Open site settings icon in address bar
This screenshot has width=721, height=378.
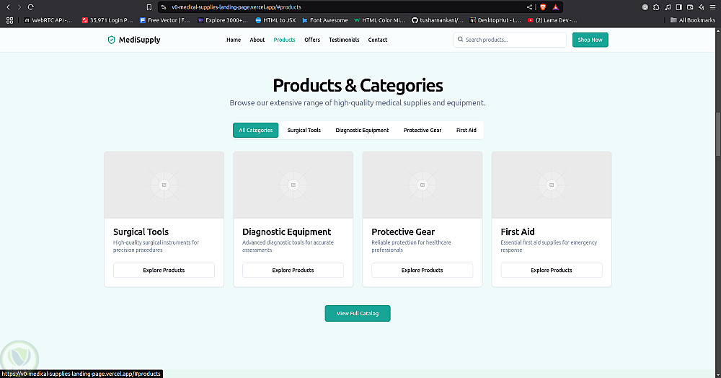tap(164, 7)
